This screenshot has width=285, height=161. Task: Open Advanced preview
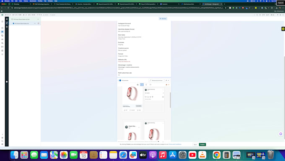coord(156,80)
